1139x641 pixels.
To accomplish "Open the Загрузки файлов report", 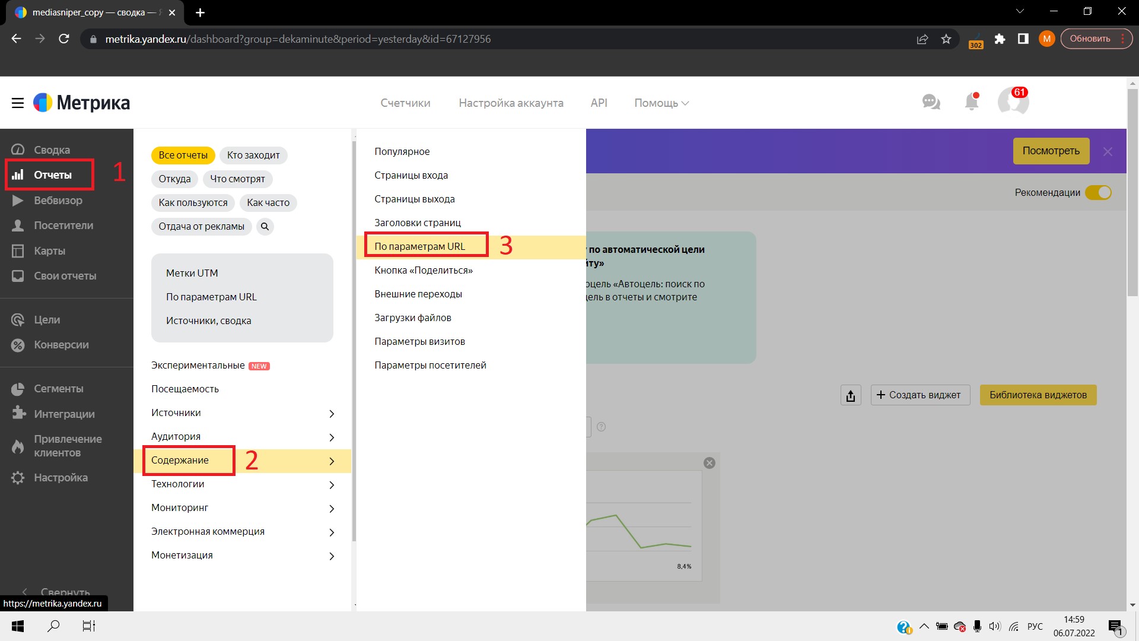I will pos(413,318).
